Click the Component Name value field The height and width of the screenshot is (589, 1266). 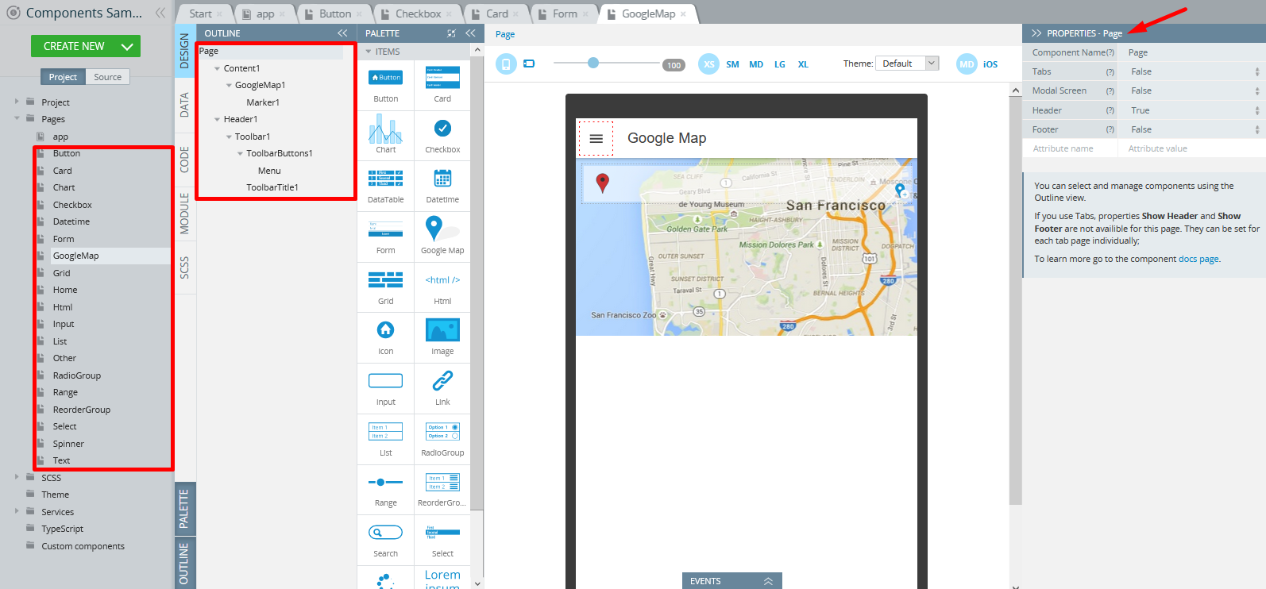click(x=1192, y=52)
